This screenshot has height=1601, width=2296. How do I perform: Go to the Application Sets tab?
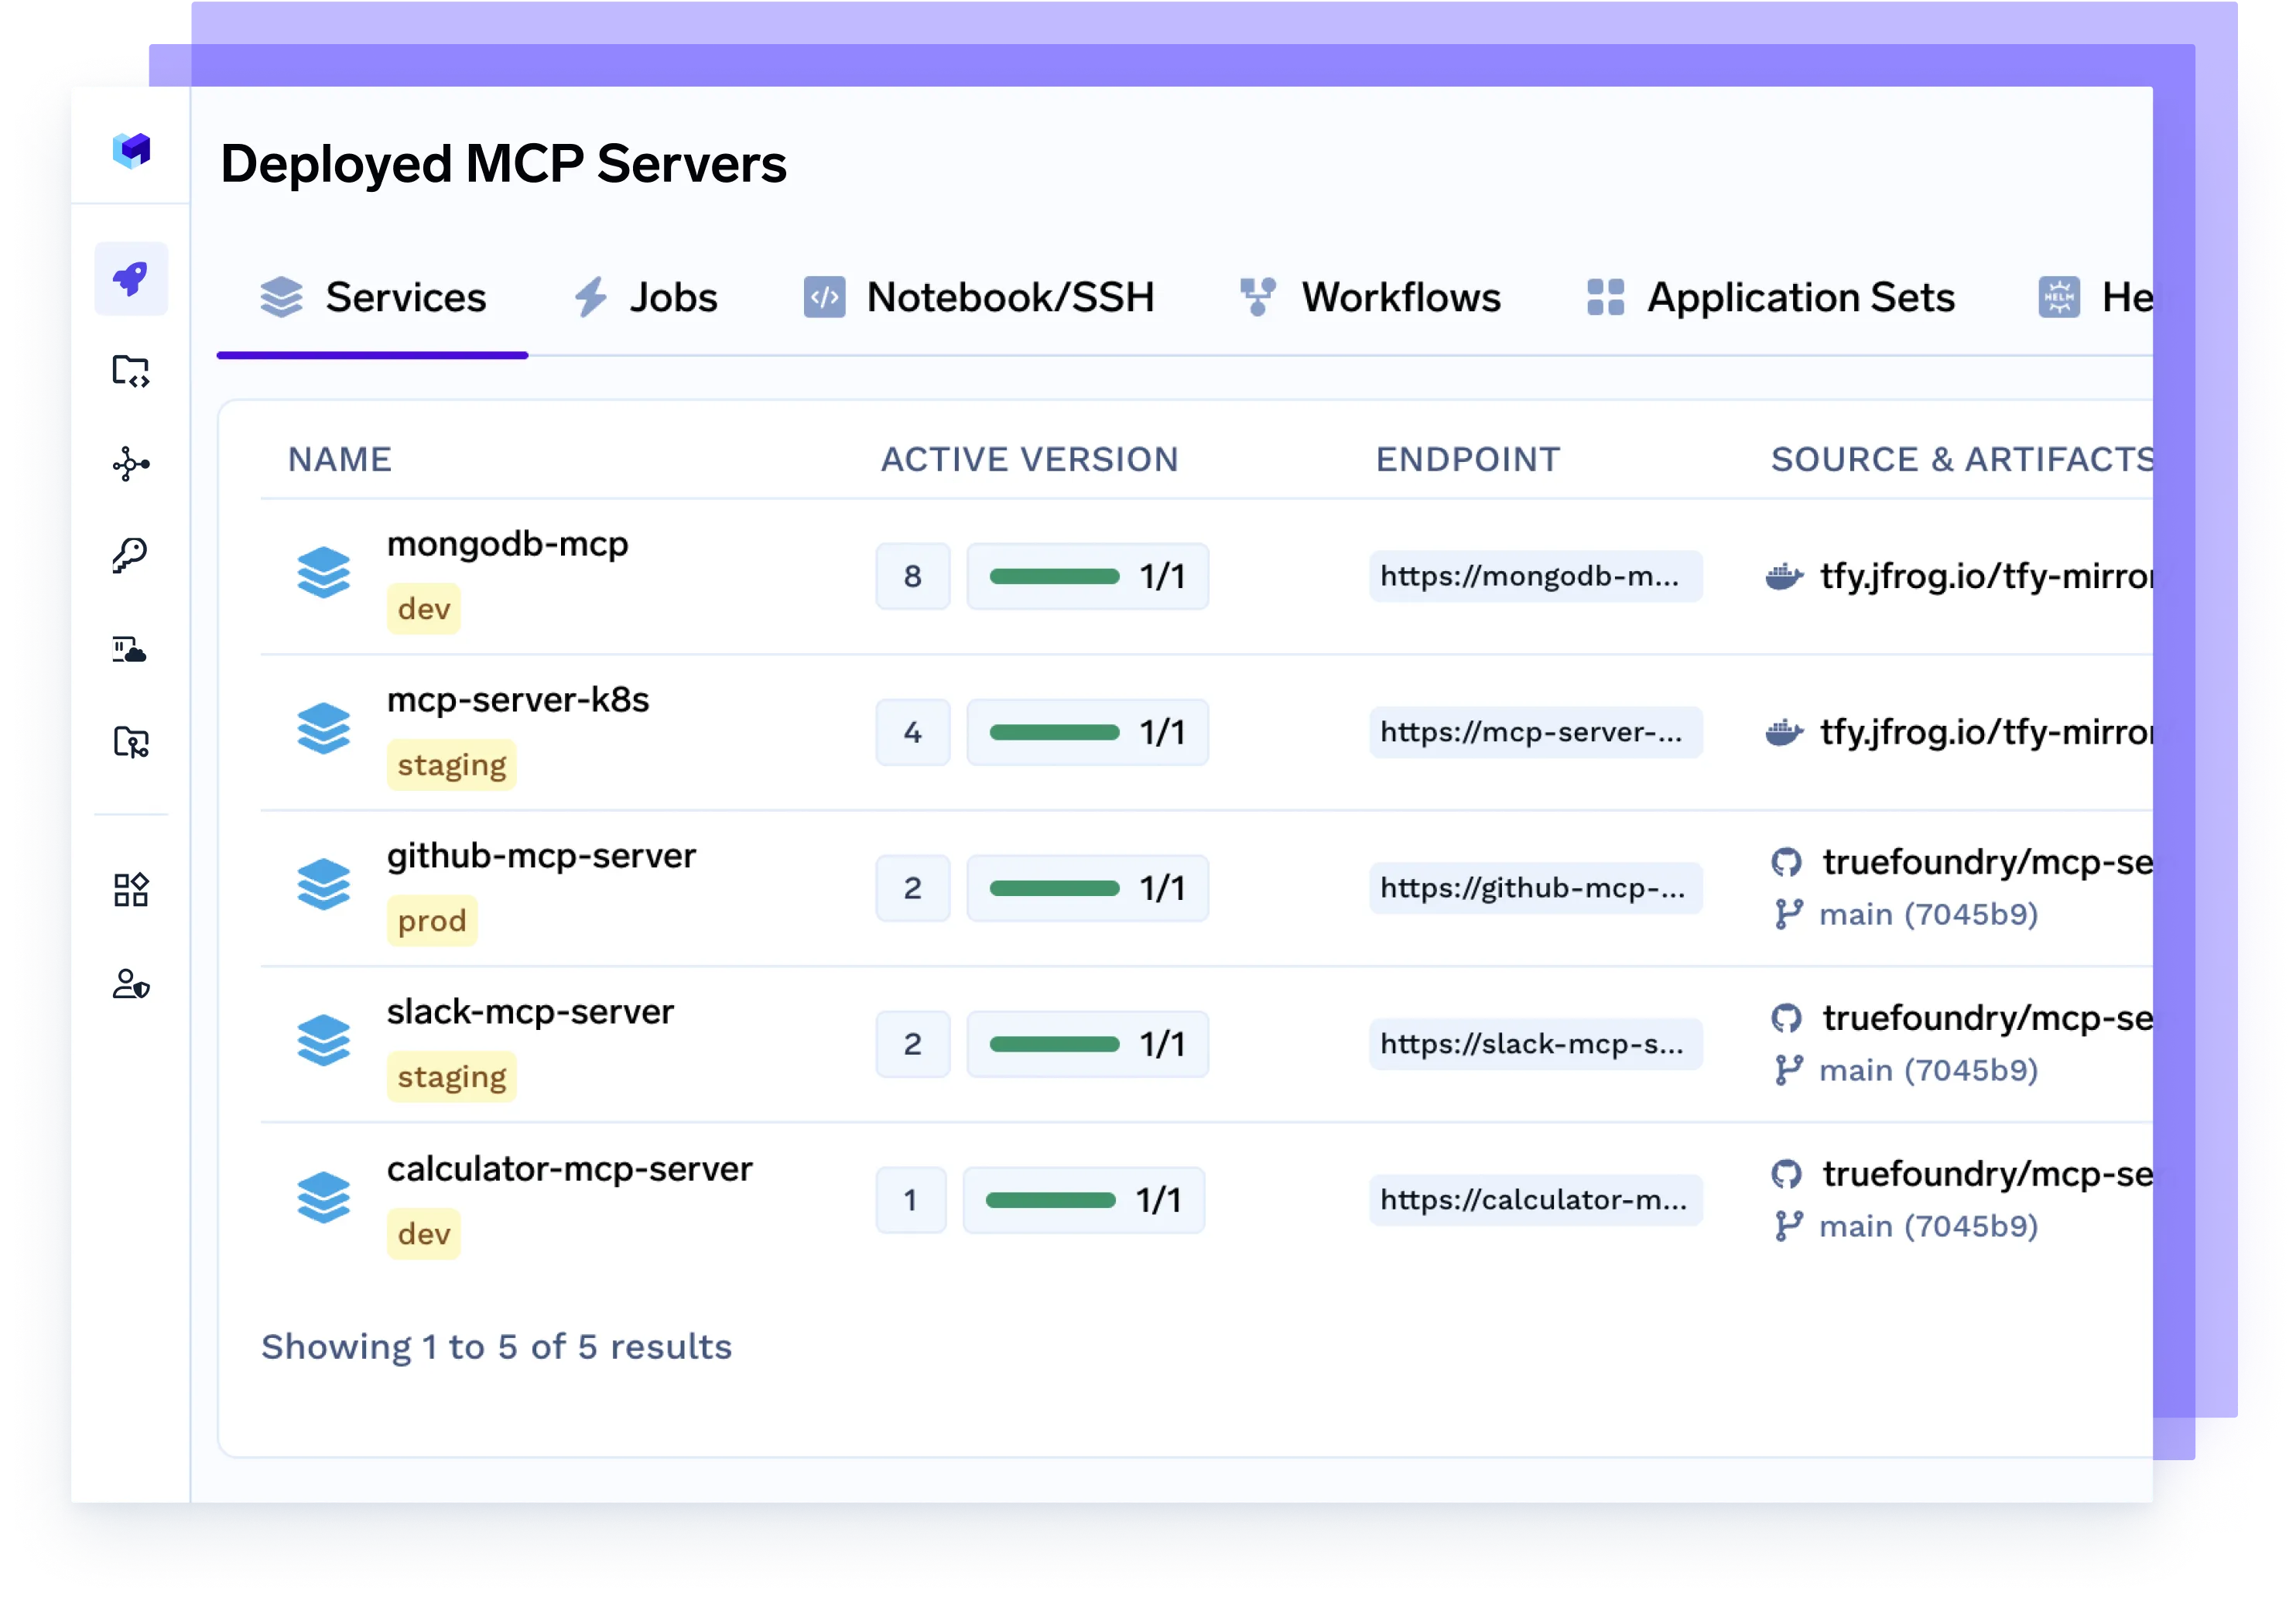1770,298
